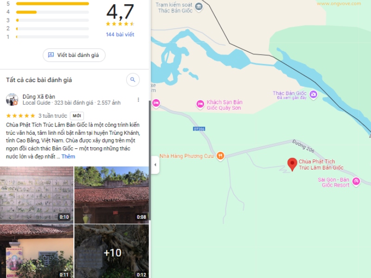
Task: Click the search reviews magnifier icon
Action: 133,80
